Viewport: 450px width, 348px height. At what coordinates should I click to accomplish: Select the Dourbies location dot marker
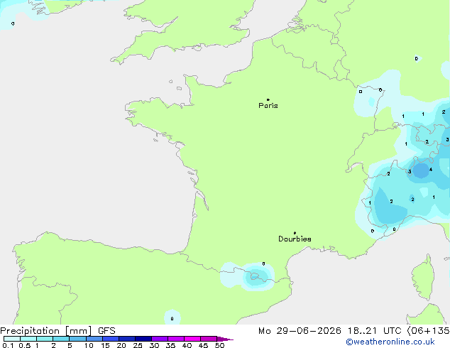point(295,233)
